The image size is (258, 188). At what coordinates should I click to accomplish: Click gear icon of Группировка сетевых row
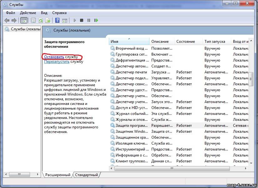[113, 54]
